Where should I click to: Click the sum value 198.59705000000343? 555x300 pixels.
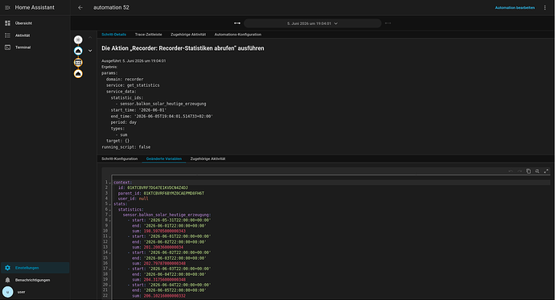(165, 231)
